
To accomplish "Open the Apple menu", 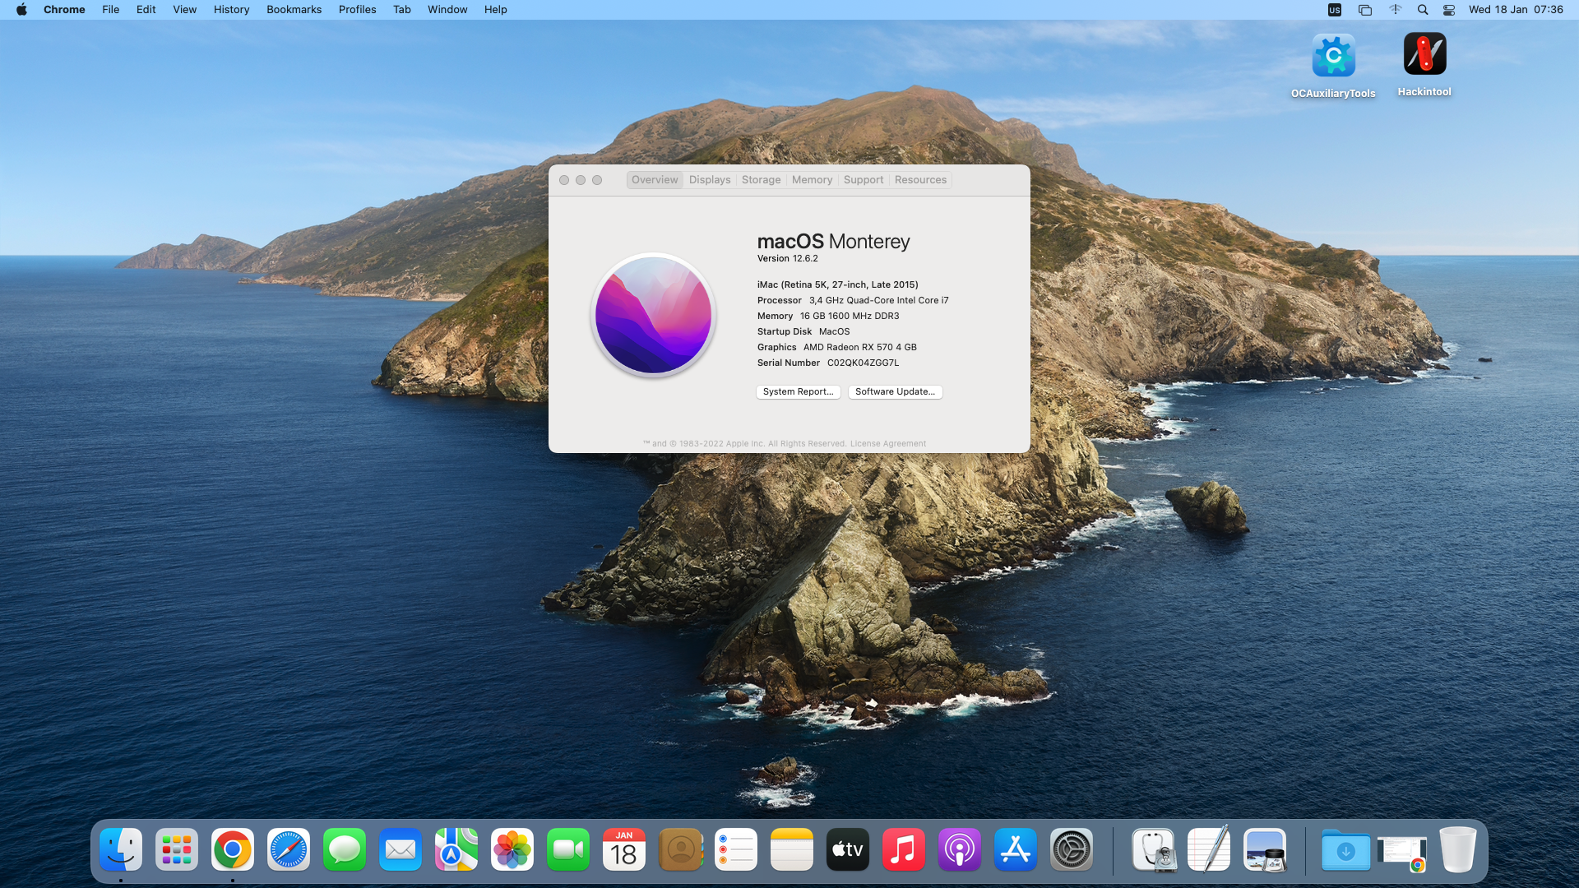I will 21,10.
